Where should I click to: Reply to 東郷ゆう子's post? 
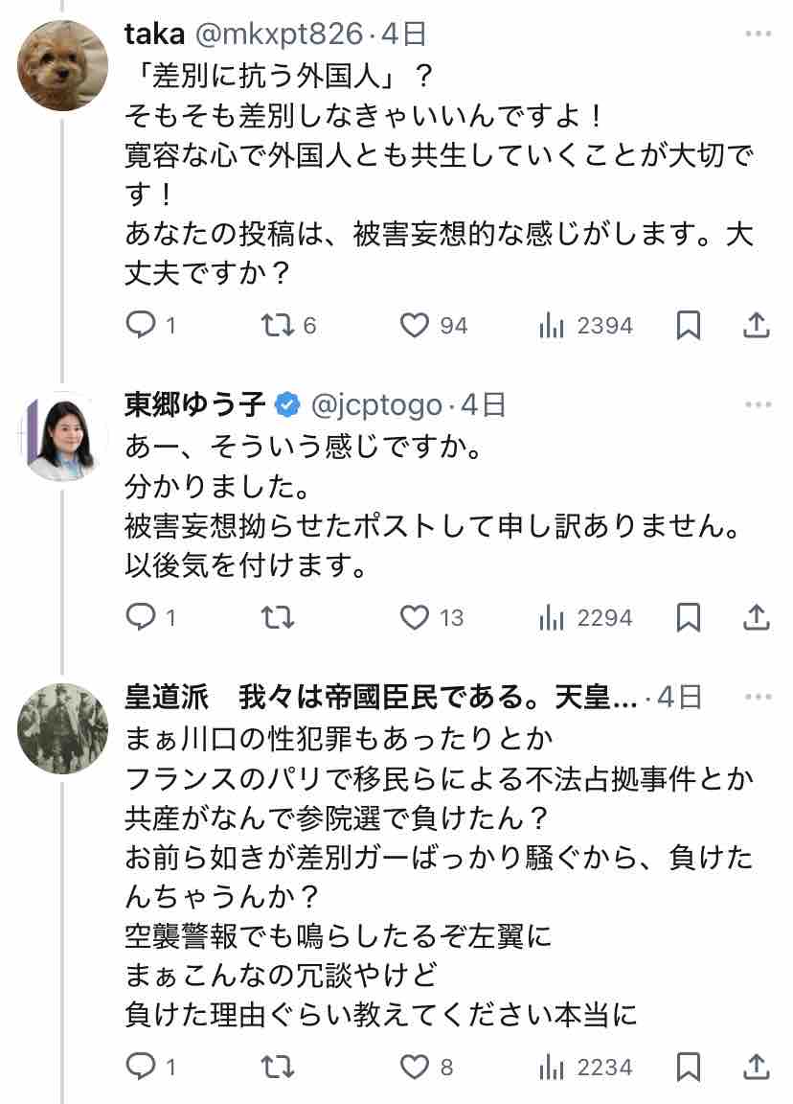(x=141, y=617)
